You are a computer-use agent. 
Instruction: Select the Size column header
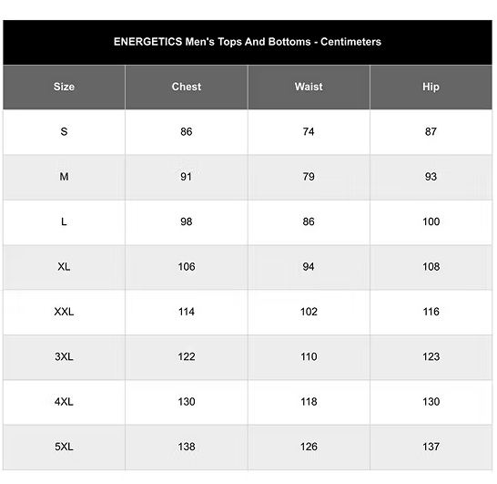(x=64, y=87)
